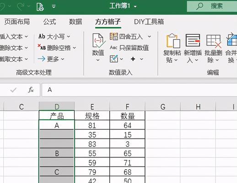
Task: Click the cell with value 59
Action: 92,162
